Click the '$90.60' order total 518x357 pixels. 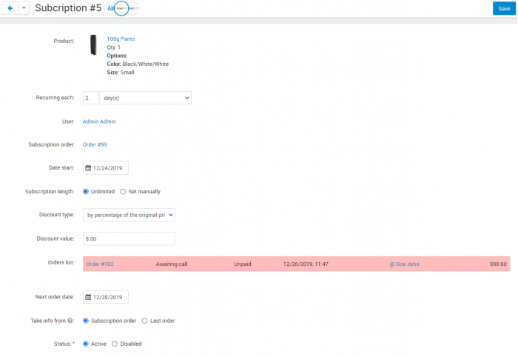point(498,264)
